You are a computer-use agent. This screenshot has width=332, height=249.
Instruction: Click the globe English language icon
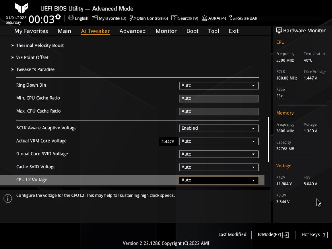tap(71, 18)
